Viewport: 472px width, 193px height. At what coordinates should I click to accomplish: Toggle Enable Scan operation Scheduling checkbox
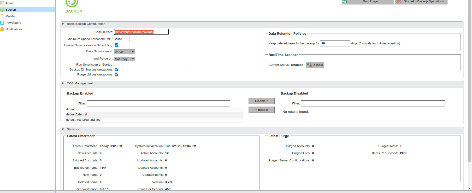[x=117, y=45]
